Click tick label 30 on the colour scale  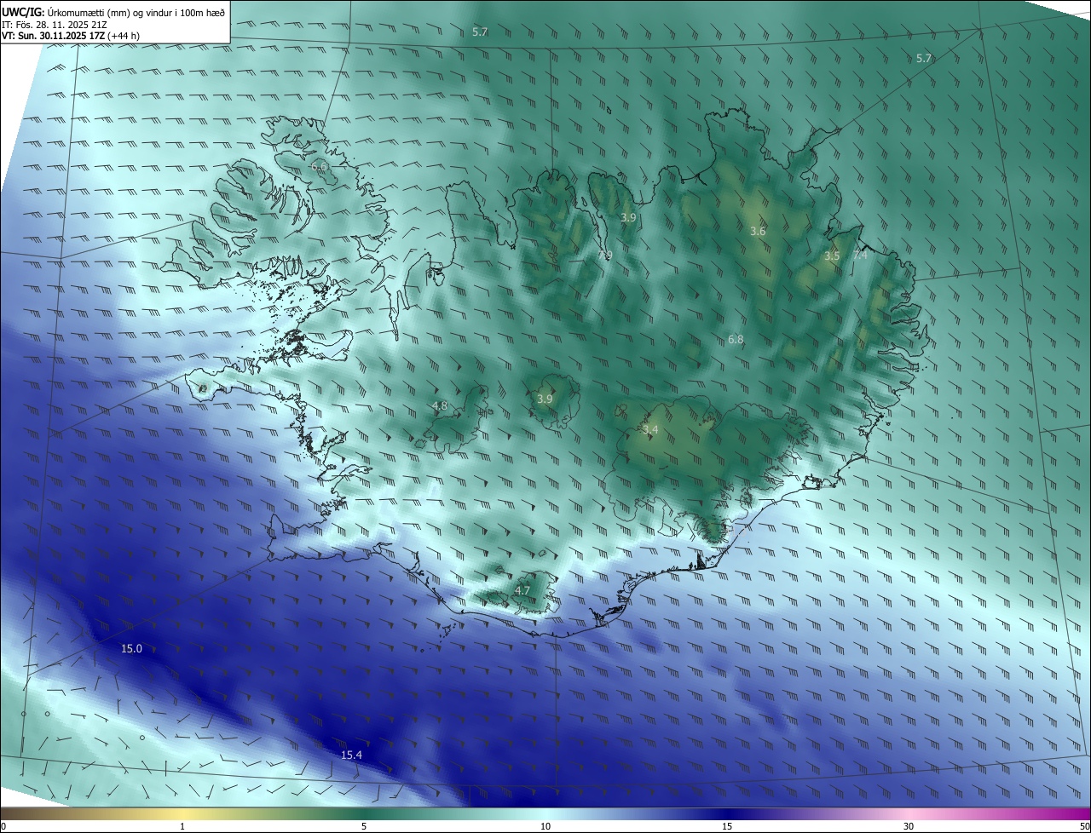click(909, 827)
